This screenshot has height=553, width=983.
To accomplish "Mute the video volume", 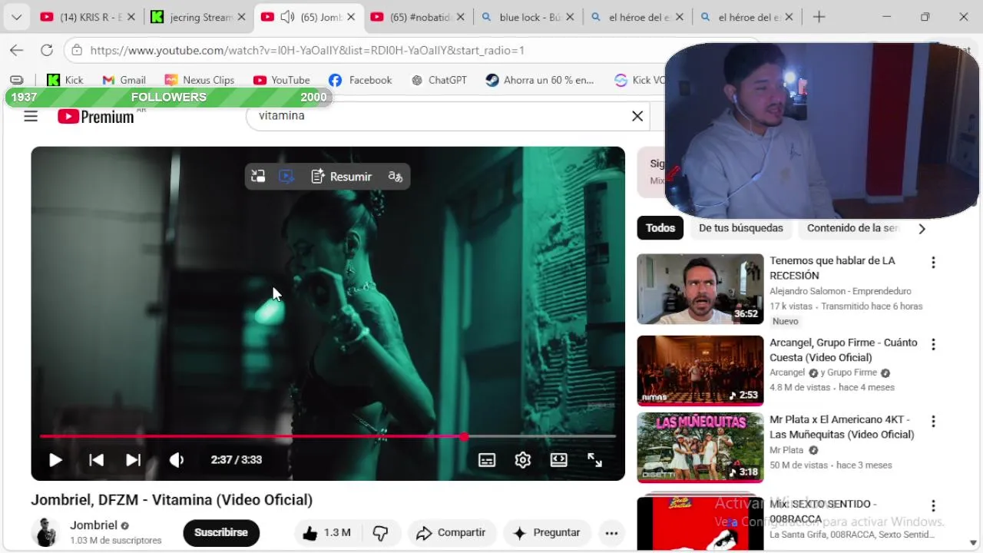I will click(177, 460).
